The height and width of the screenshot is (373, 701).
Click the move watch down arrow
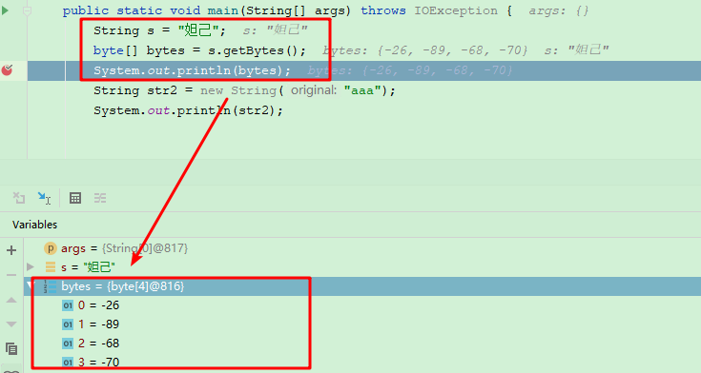tap(11, 324)
